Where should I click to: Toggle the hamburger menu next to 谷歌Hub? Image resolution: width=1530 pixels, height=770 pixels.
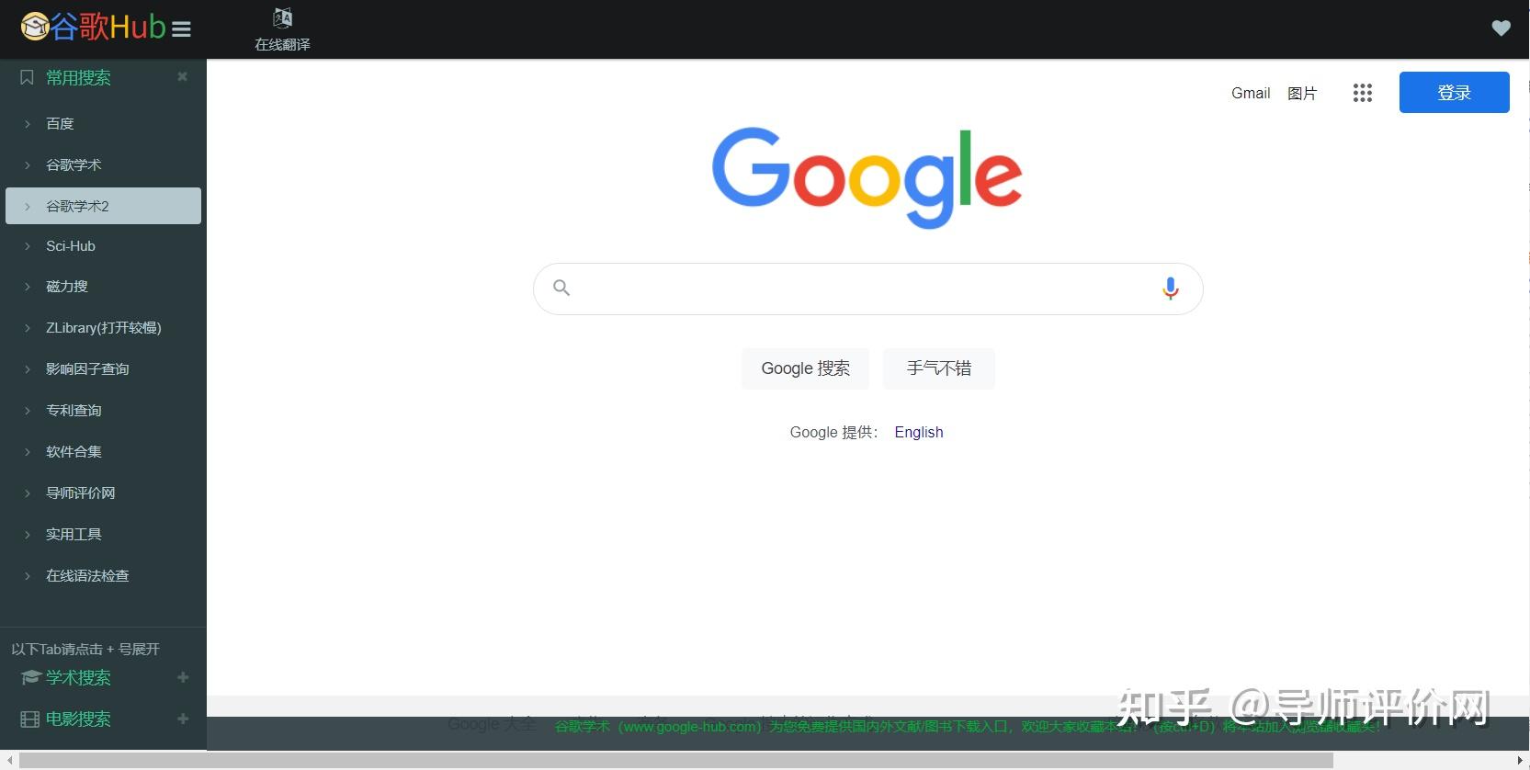point(181,29)
